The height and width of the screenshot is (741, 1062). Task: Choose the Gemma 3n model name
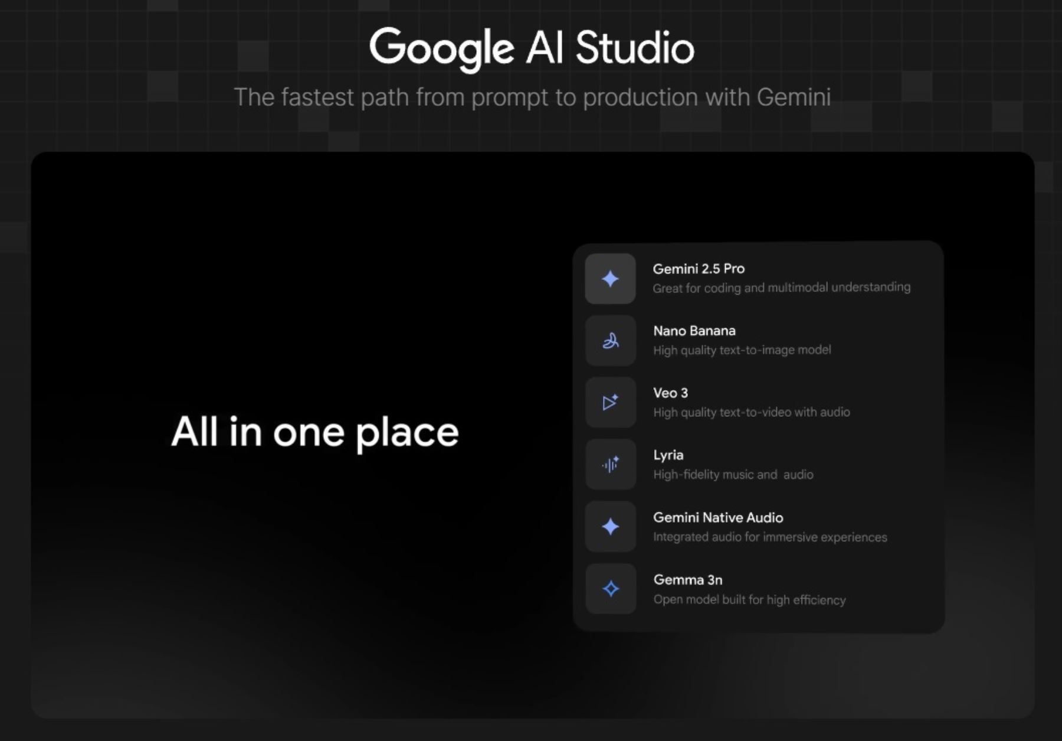click(687, 580)
